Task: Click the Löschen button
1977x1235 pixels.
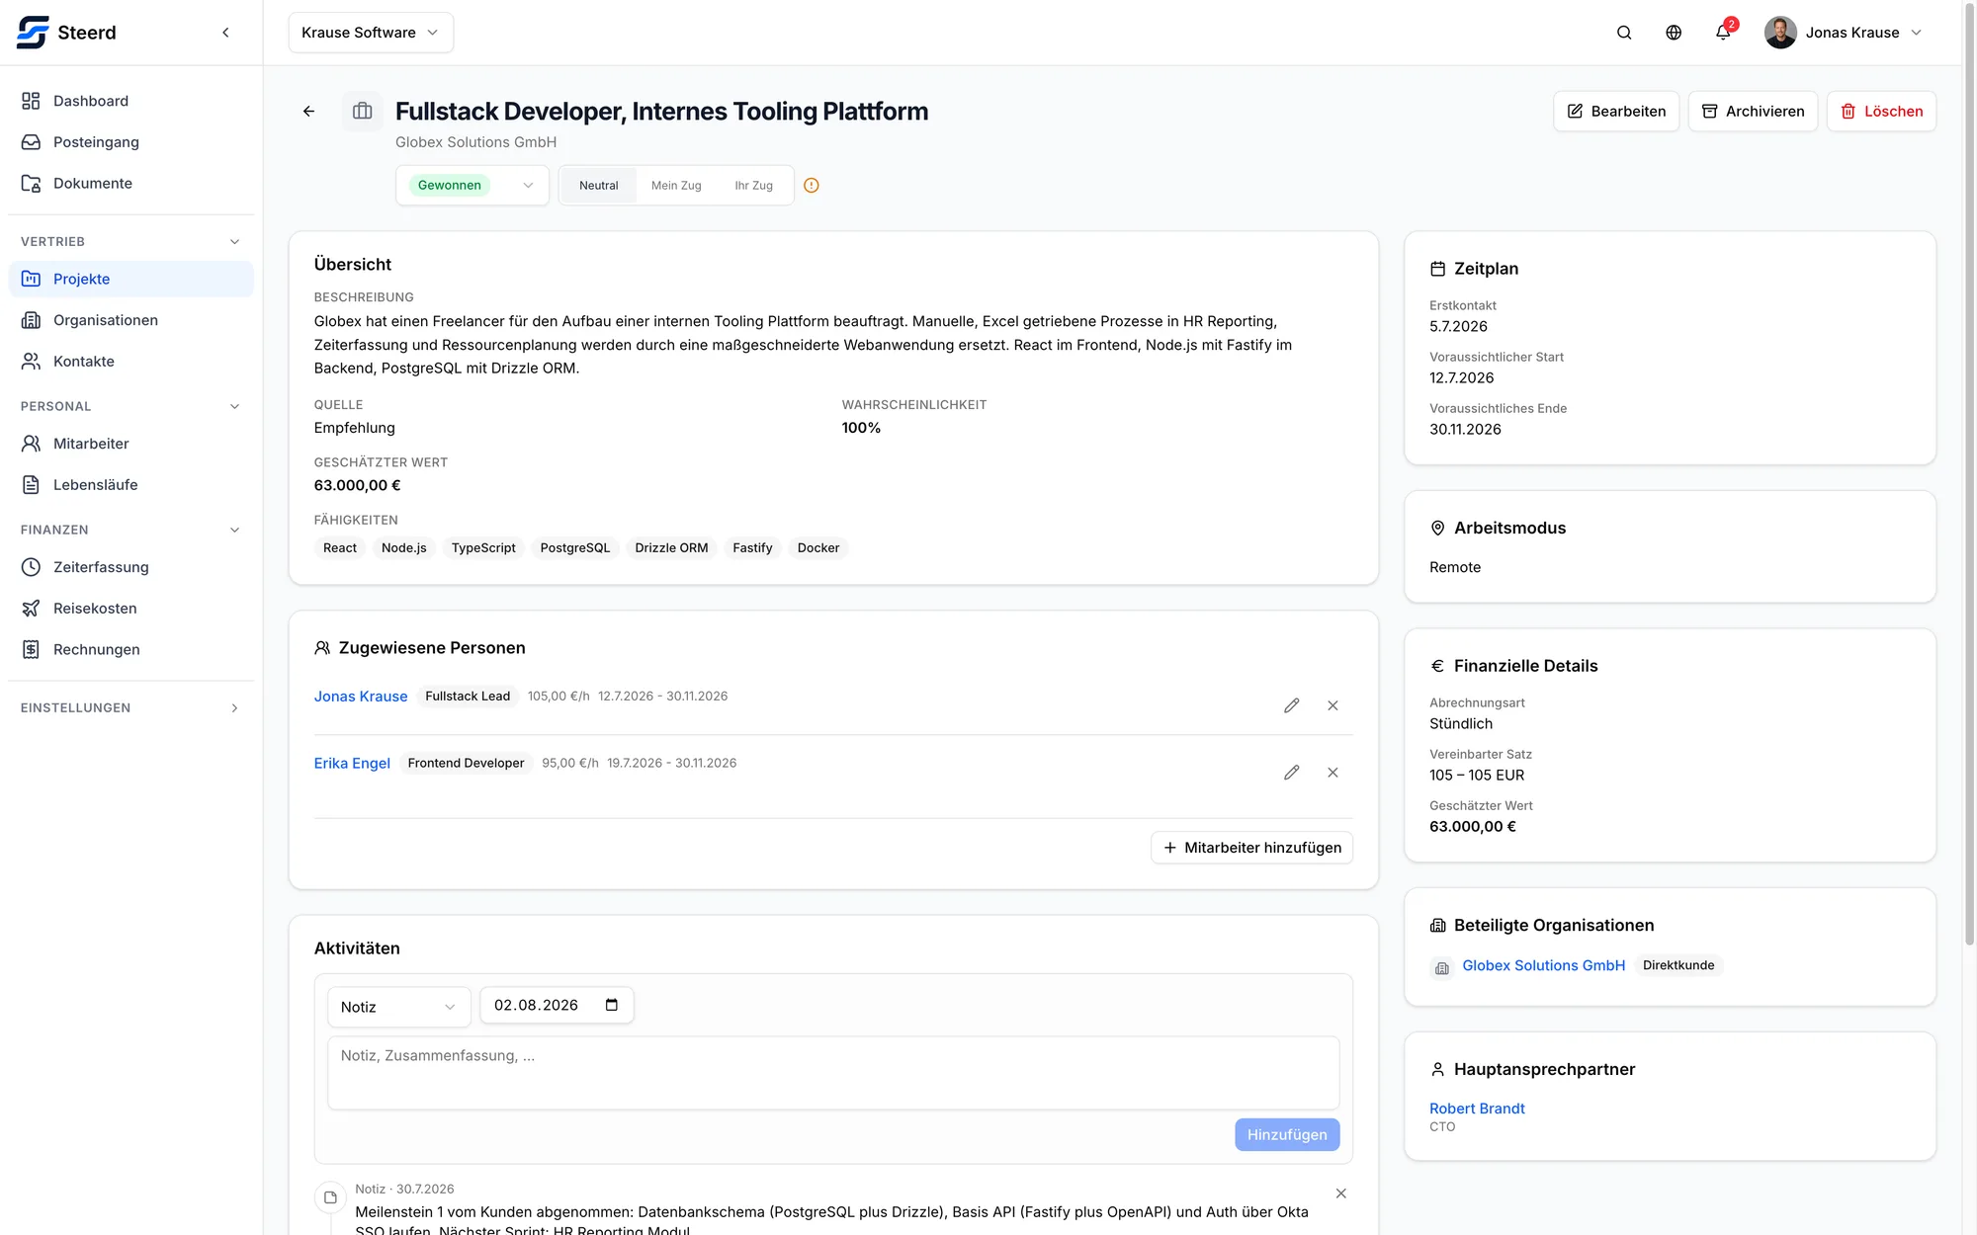Action: pos(1881,112)
